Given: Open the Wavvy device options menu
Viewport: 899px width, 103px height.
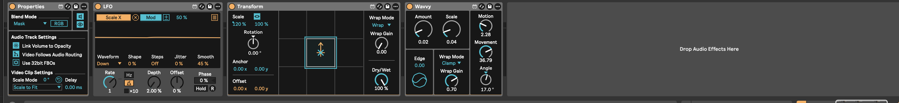Looking at the screenshot, I should [x=498, y=7].
